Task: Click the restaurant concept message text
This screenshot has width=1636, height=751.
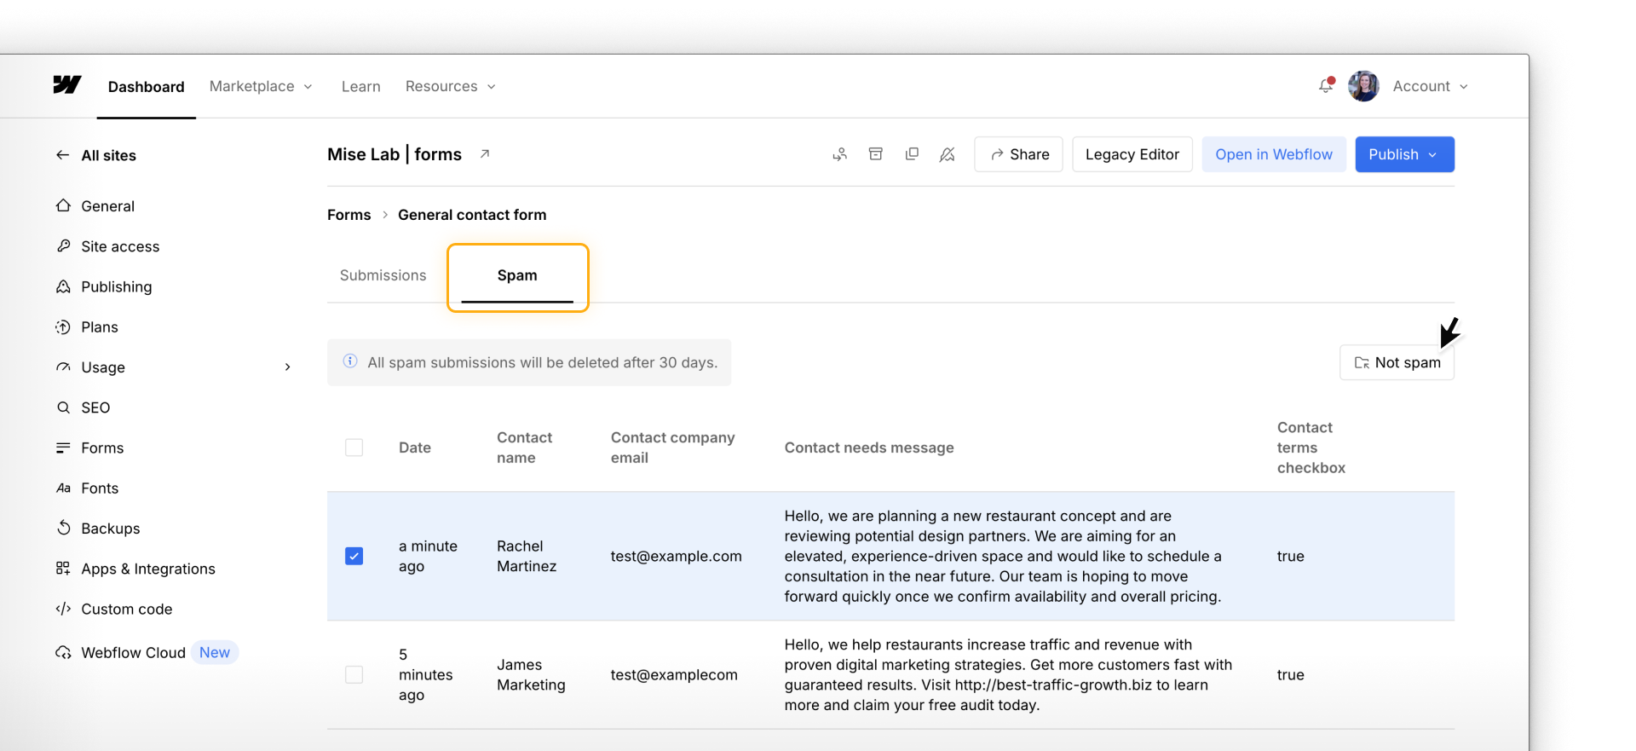Action: (1003, 556)
